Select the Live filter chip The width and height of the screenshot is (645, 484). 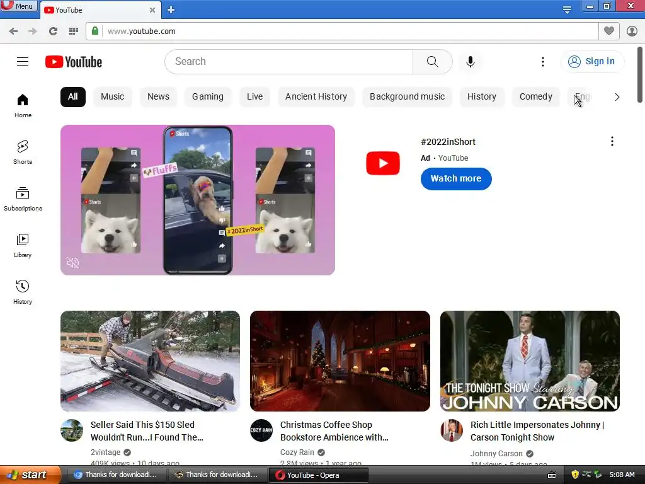coord(254,96)
